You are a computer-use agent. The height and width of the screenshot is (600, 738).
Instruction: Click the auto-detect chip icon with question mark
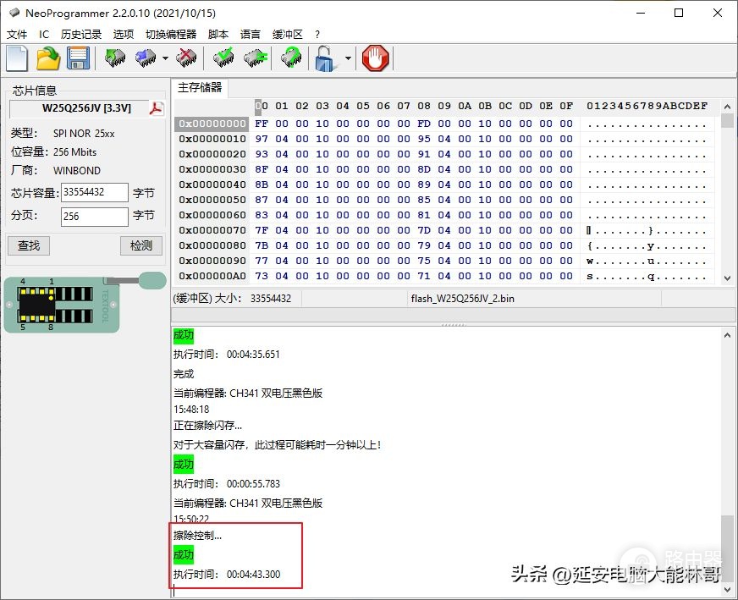click(291, 58)
